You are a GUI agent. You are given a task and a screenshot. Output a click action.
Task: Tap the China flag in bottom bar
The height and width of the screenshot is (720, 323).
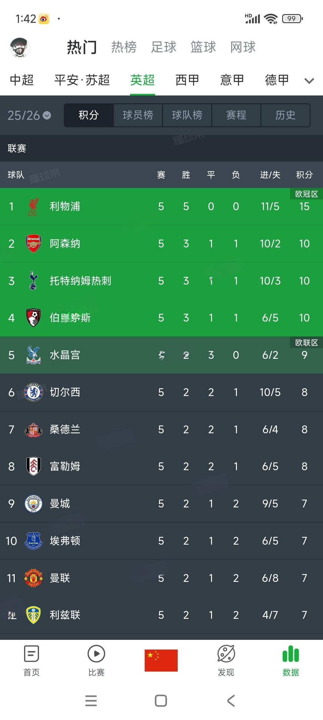(161, 660)
